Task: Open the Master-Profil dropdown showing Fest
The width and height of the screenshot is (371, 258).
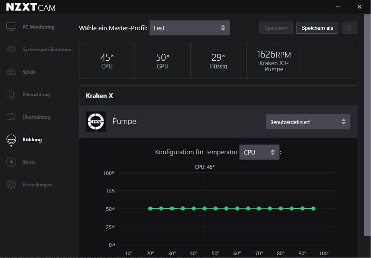Action: pos(189,28)
